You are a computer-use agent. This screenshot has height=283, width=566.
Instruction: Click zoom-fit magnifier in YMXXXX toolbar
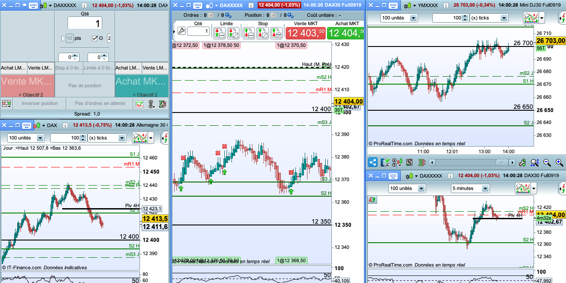coord(534,163)
